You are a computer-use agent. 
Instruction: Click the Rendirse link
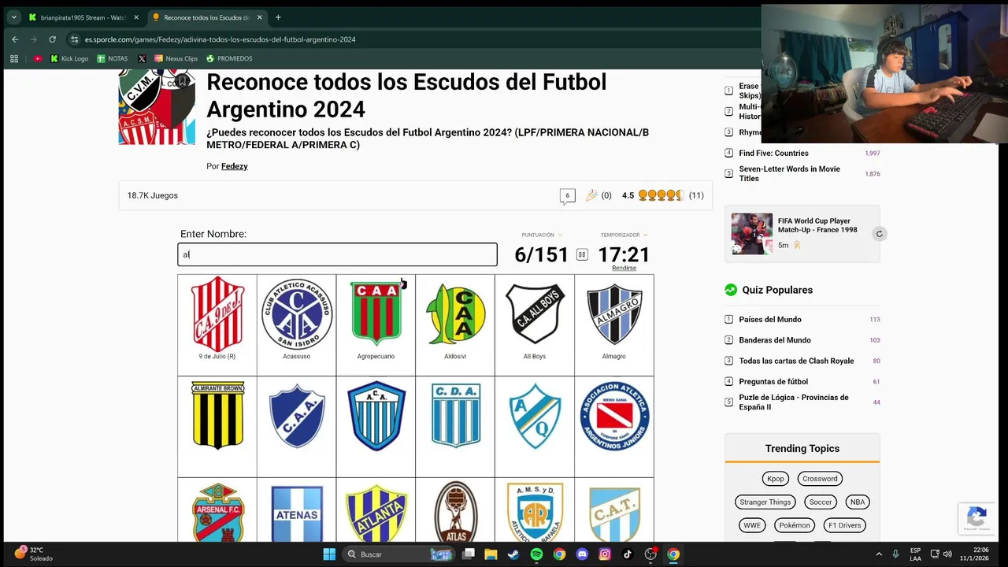pos(624,268)
